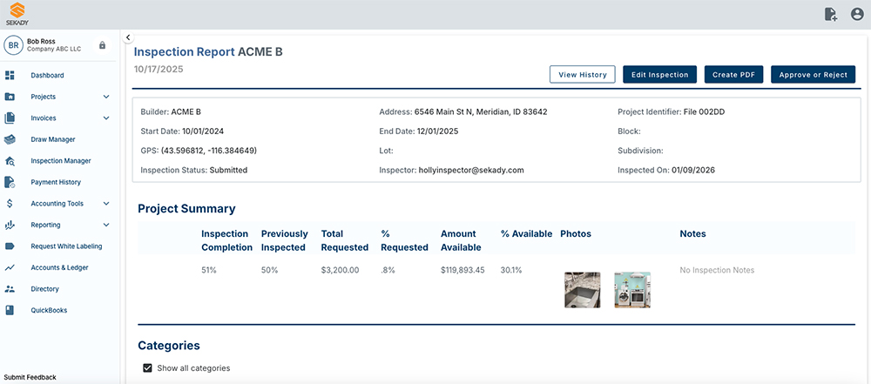Viewport: 871px width, 384px height.
Task: Click the Payment History icon
Action: tap(10, 182)
